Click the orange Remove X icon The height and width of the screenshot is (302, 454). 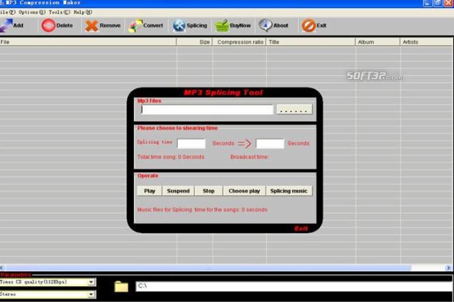coord(92,25)
